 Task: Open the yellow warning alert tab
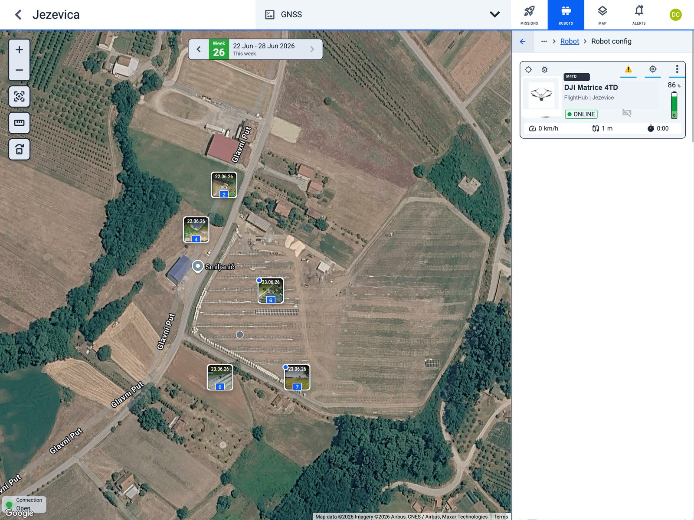click(x=628, y=69)
